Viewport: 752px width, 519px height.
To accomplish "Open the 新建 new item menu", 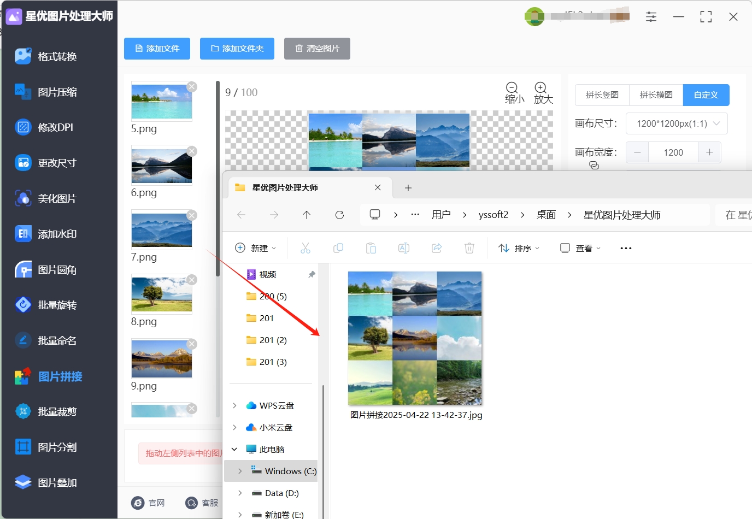I will (256, 248).
